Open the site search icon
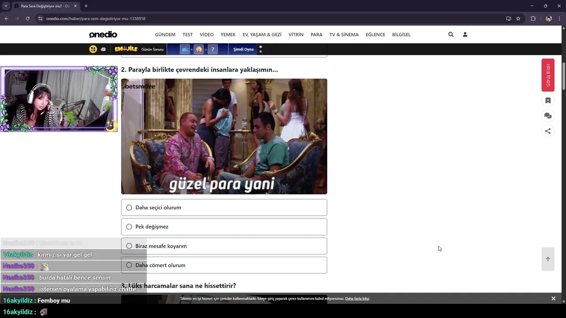The height and width of the screenshot is (318, 566). [x=451, y=34]
